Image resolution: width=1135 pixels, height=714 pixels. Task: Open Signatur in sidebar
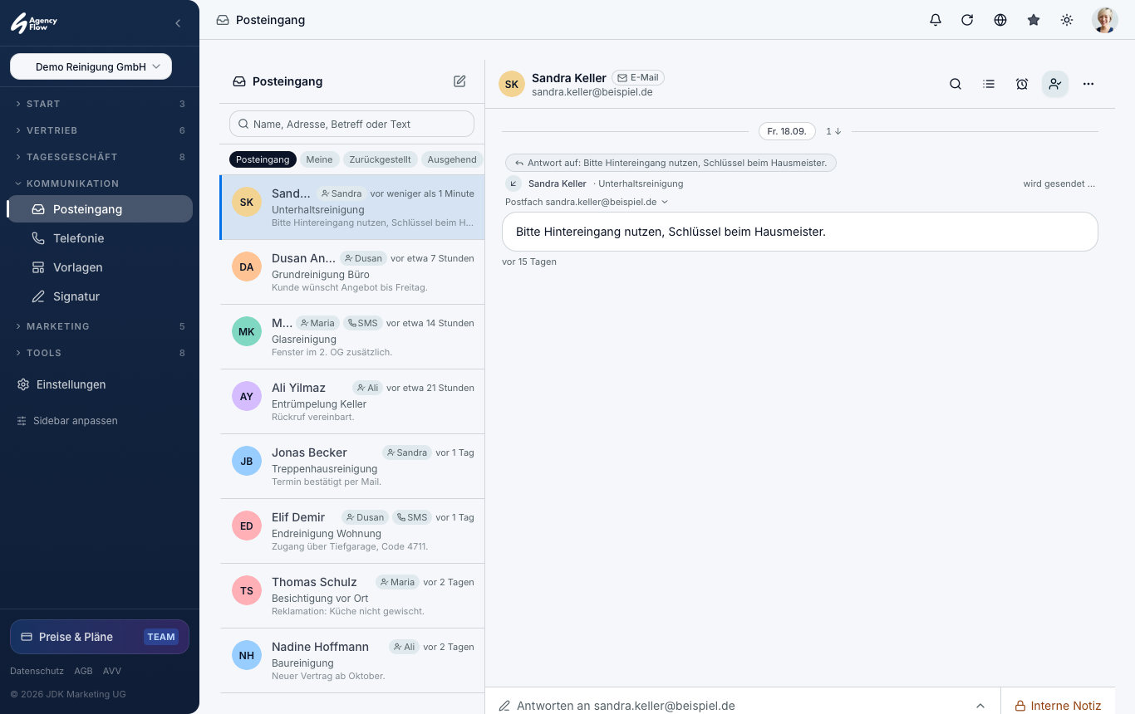click(x=100, y=296)
